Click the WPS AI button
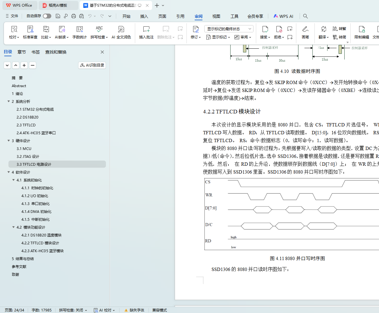Screen dimensions: 379x313 (283, 16)
